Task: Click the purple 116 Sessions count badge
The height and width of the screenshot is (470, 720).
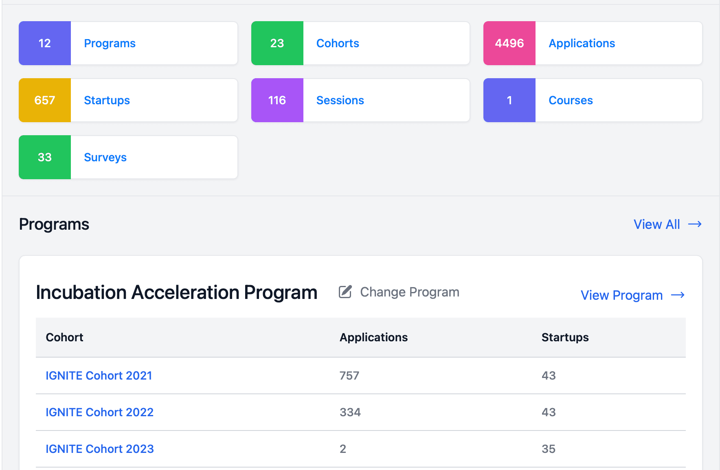Action: (277, 100)
